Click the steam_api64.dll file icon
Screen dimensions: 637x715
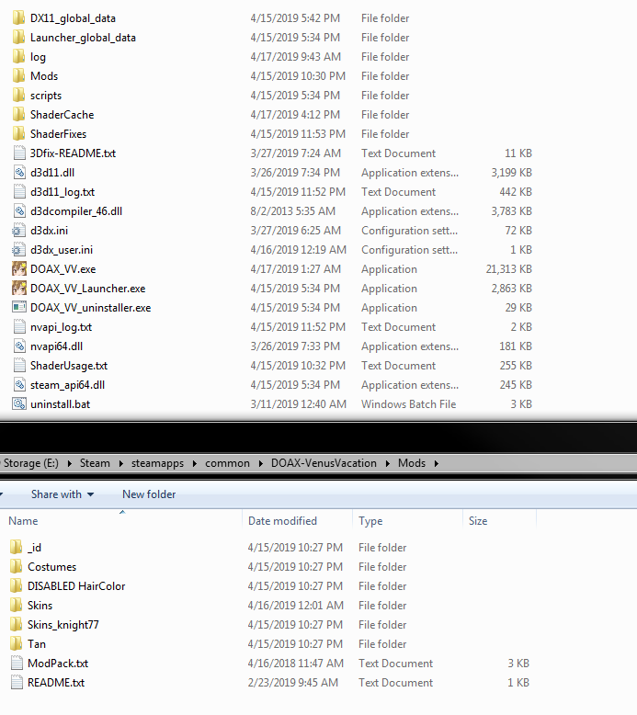pyautogui.click(x=18, y=385)
